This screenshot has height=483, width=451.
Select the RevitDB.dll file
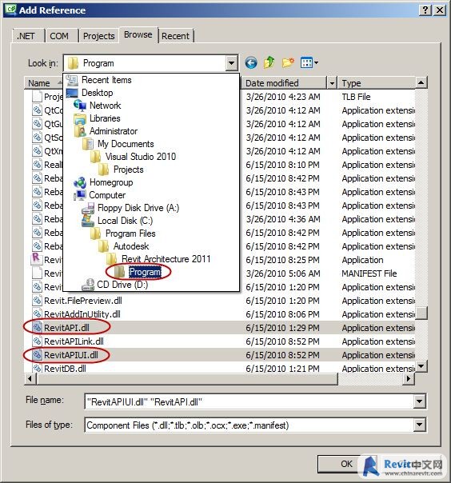[65, 369]
